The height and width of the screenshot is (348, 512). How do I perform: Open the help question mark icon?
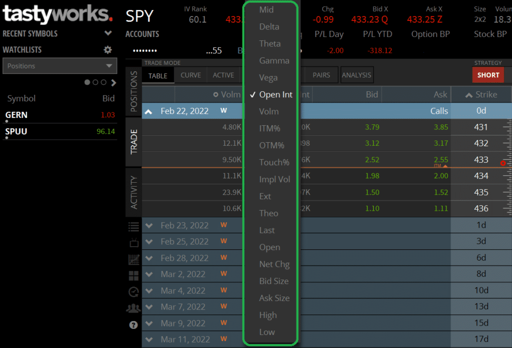pyautogui.click(x=133, y=325)
